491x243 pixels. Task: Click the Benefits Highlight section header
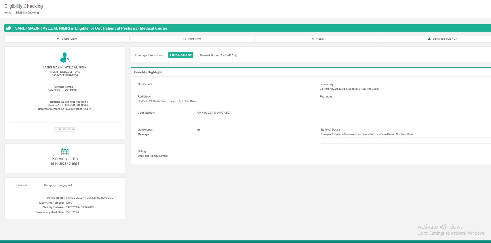point(148,72)
